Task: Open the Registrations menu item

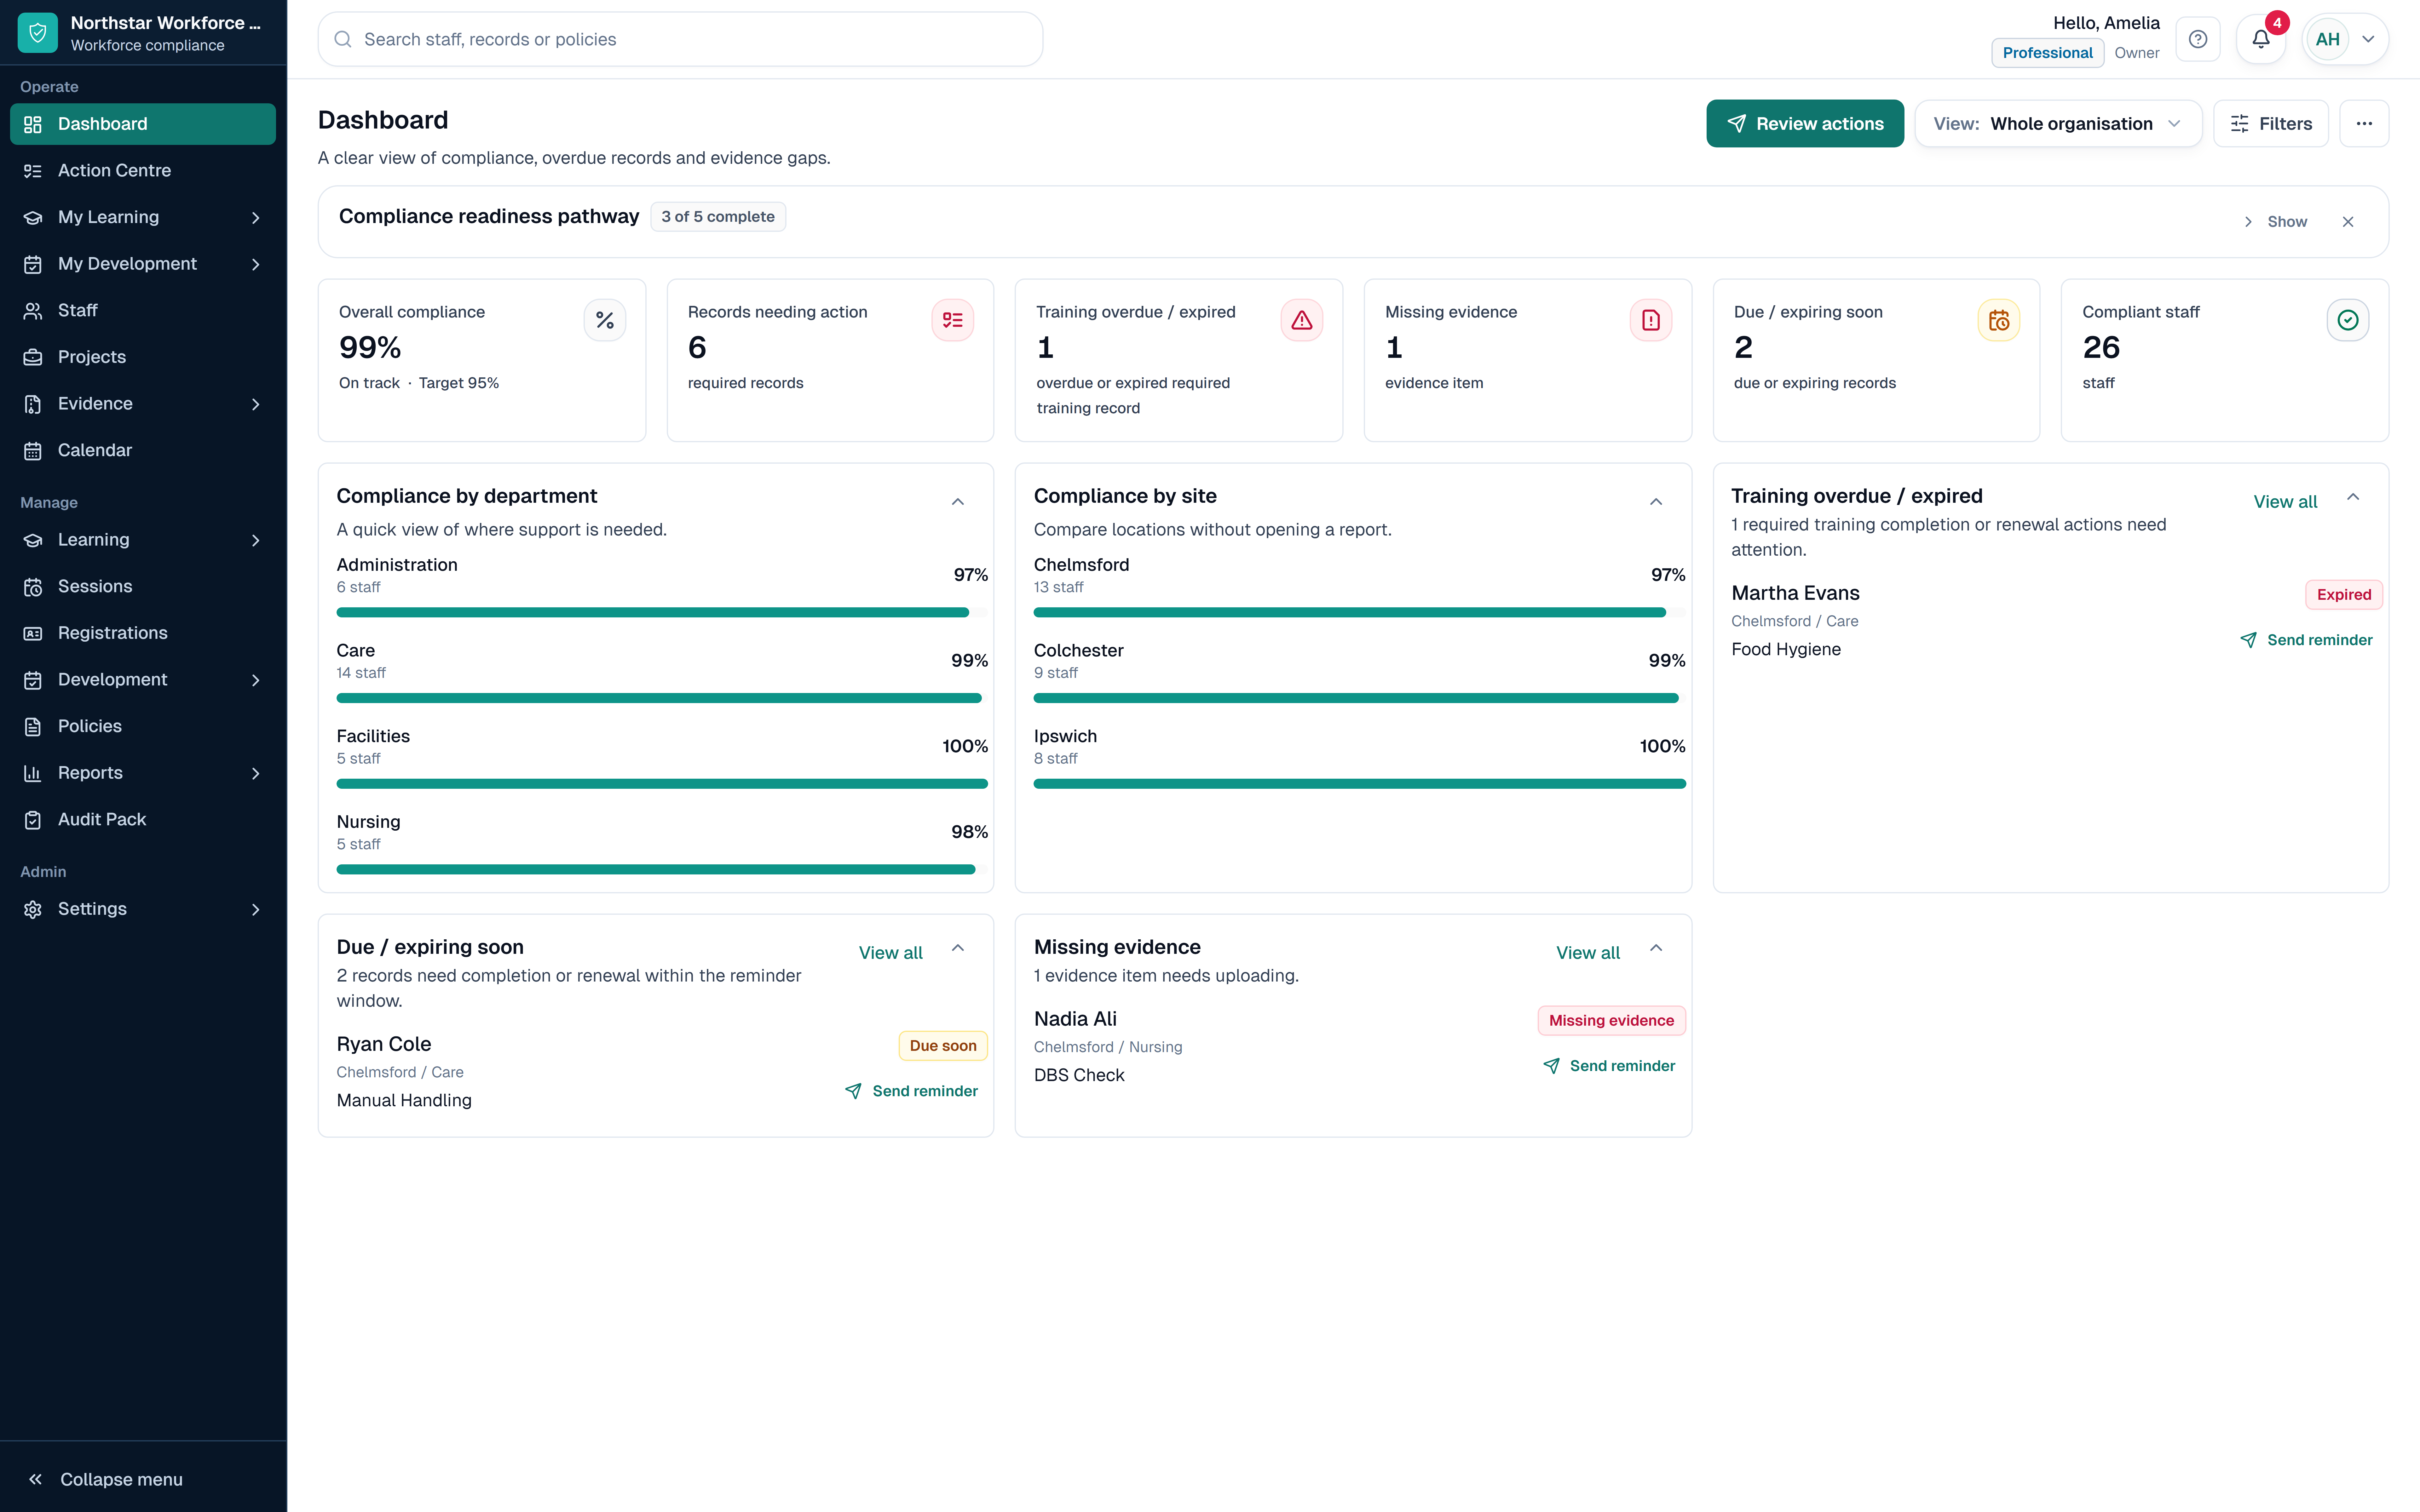Action: tap(143, 633)
